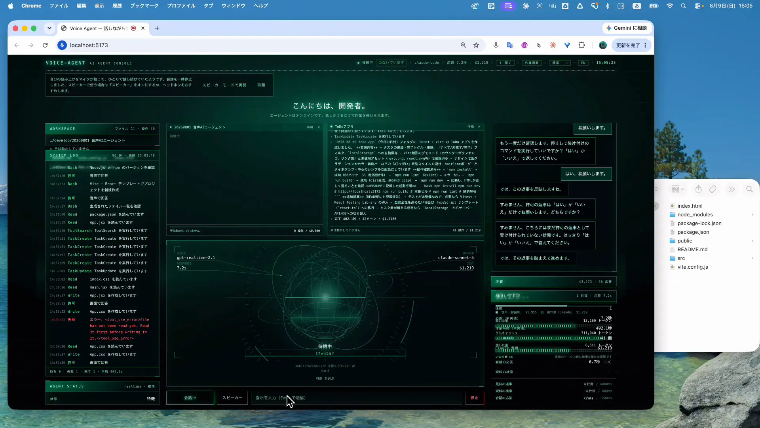The height and width of the screenshot is (428, 760).
Task: Click the microphone icon in Chrome toolbar
Action: click(496, 45)
